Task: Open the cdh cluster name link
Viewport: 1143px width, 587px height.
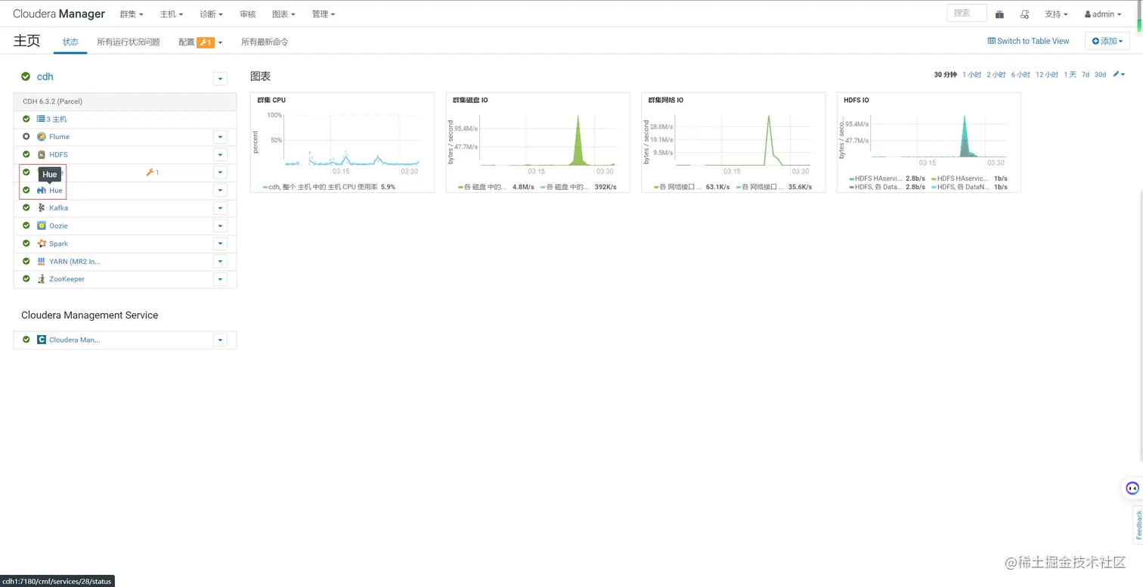Action: (x=45, y=76)
